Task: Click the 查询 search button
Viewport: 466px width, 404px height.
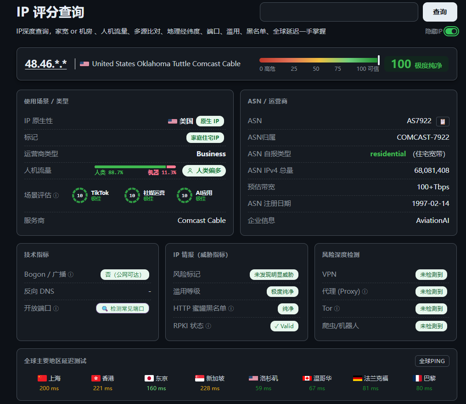Action: click(440, 12)
